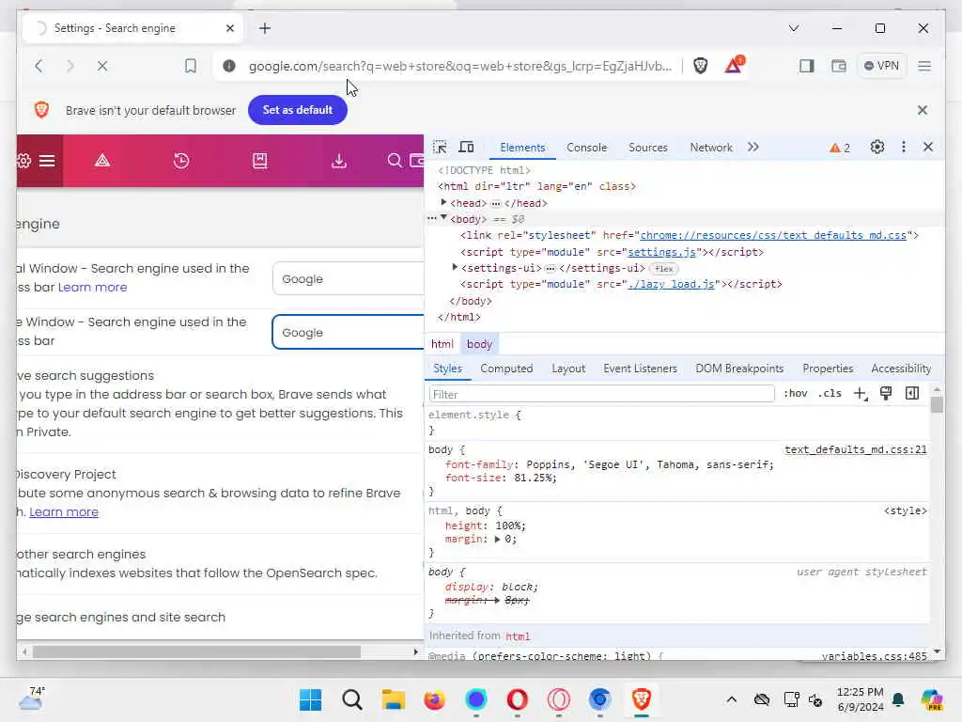The width and height of the screenshot is (962, 722).
Task: Expand the head element node
Action: click(x=443, y=202)
